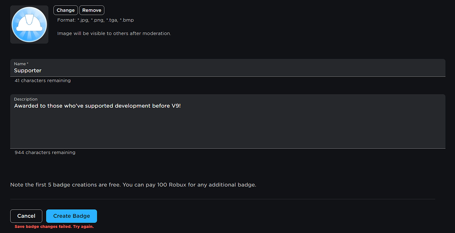Screen dimensions: 455x233
Task: Click the 'Save badge changes failed' error text
Action: [54, 227]
